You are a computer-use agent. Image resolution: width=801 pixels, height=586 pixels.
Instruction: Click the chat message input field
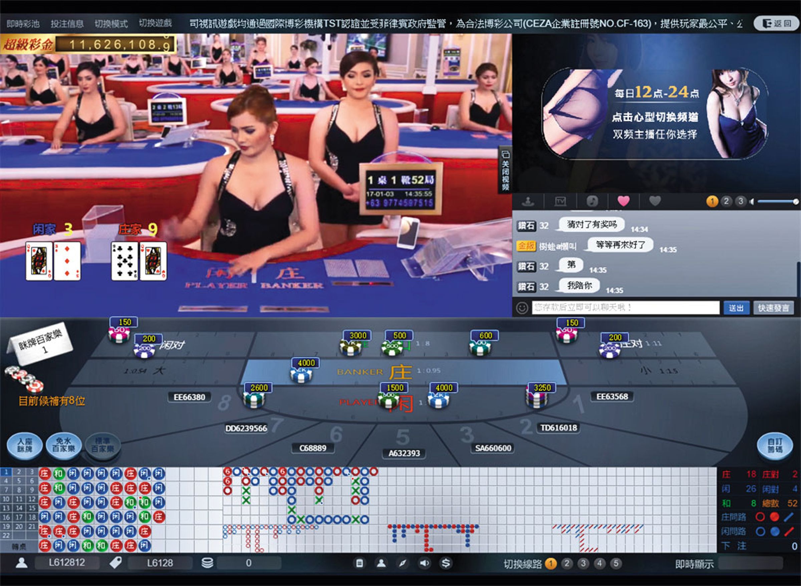[x=626, y=308]
